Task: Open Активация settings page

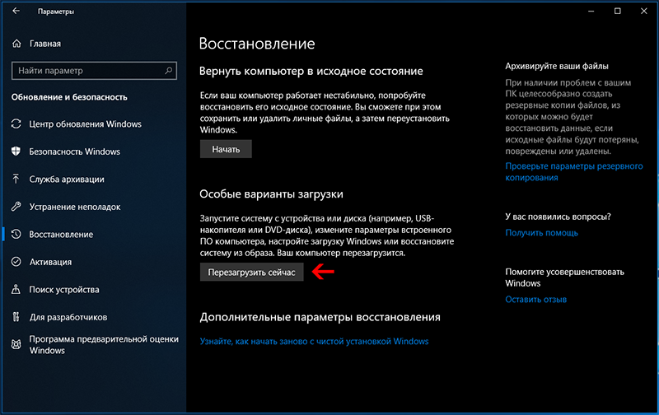Action: [50, 262]
